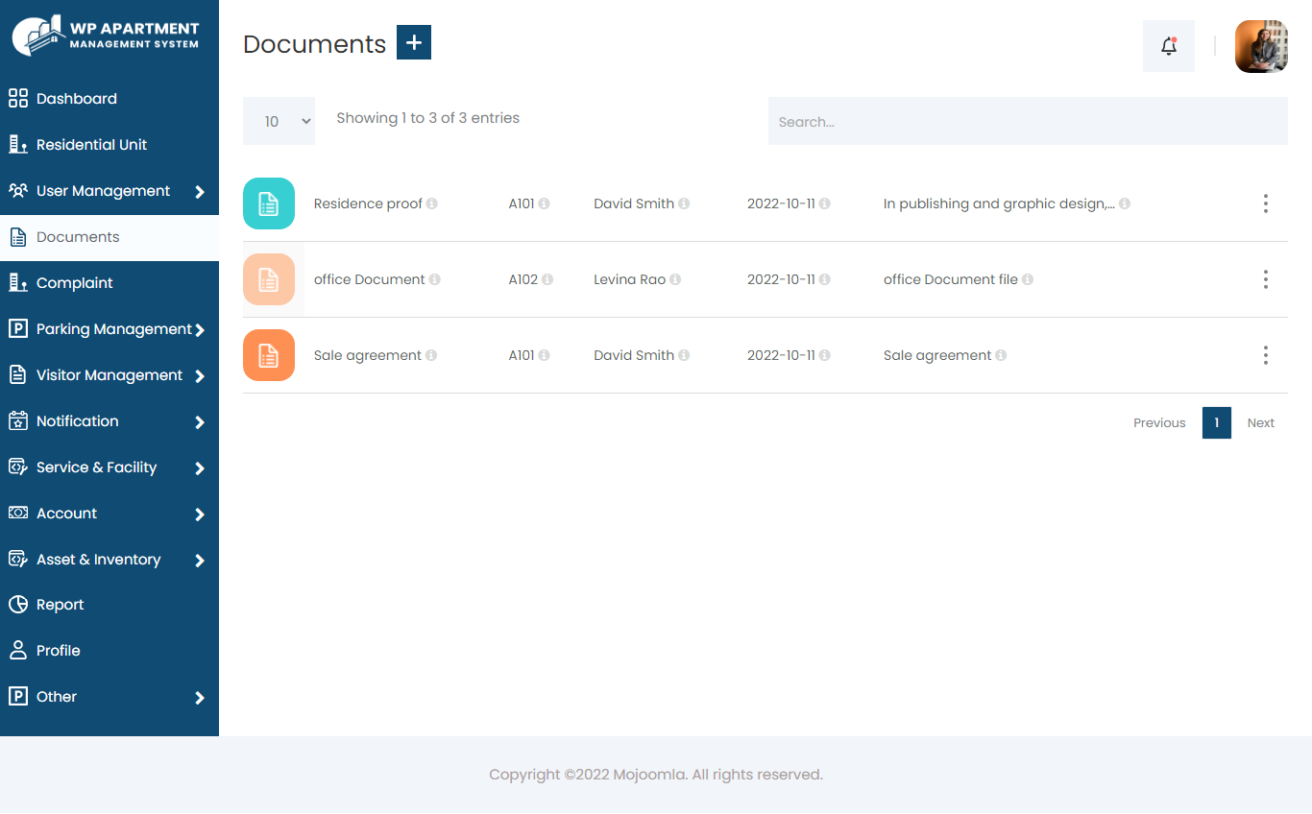Image resolution: width=1312 pixels, height=814 pixels.
Task: Click the office Document file description text
Action: pos(950,279)
